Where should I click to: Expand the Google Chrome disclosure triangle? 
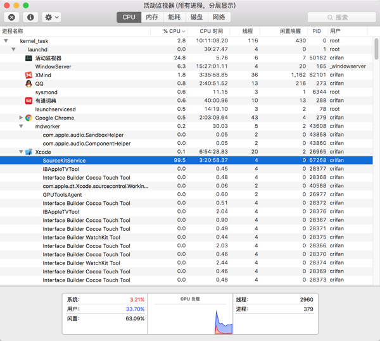tap(21, 118)
